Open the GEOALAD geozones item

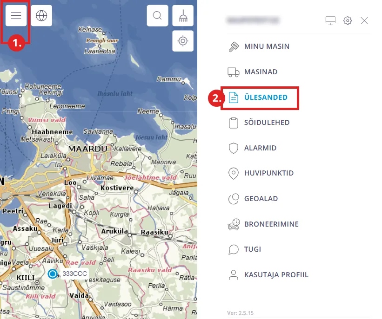pyautogui.click(x=261, y=199)
